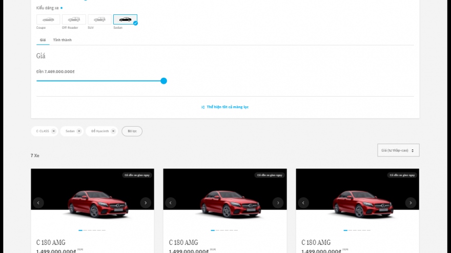
Task: Select the Off Roader body type icon
Action: (74, 19)
